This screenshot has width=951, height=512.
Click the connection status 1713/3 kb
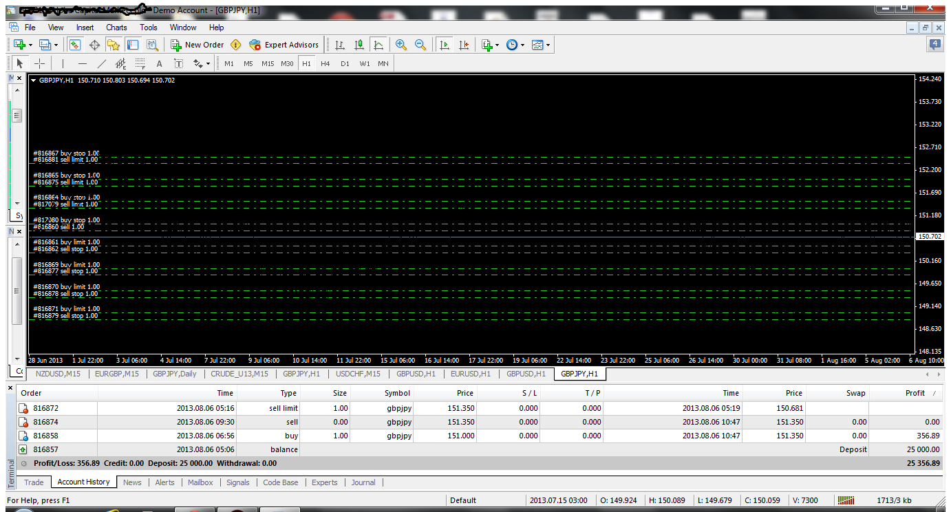pos(894,500)
